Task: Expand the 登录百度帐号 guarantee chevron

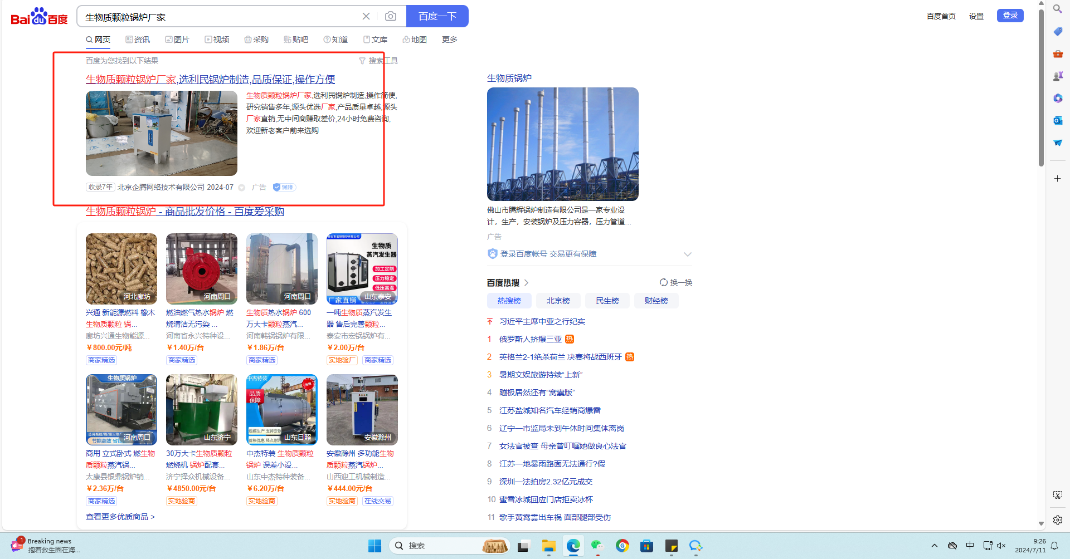Action: click(x=688, y=254)
